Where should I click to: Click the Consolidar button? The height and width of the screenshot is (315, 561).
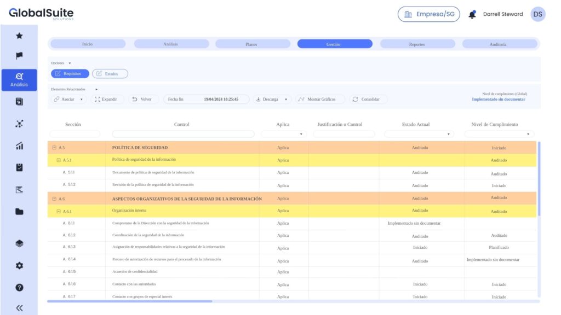[368, 100]
